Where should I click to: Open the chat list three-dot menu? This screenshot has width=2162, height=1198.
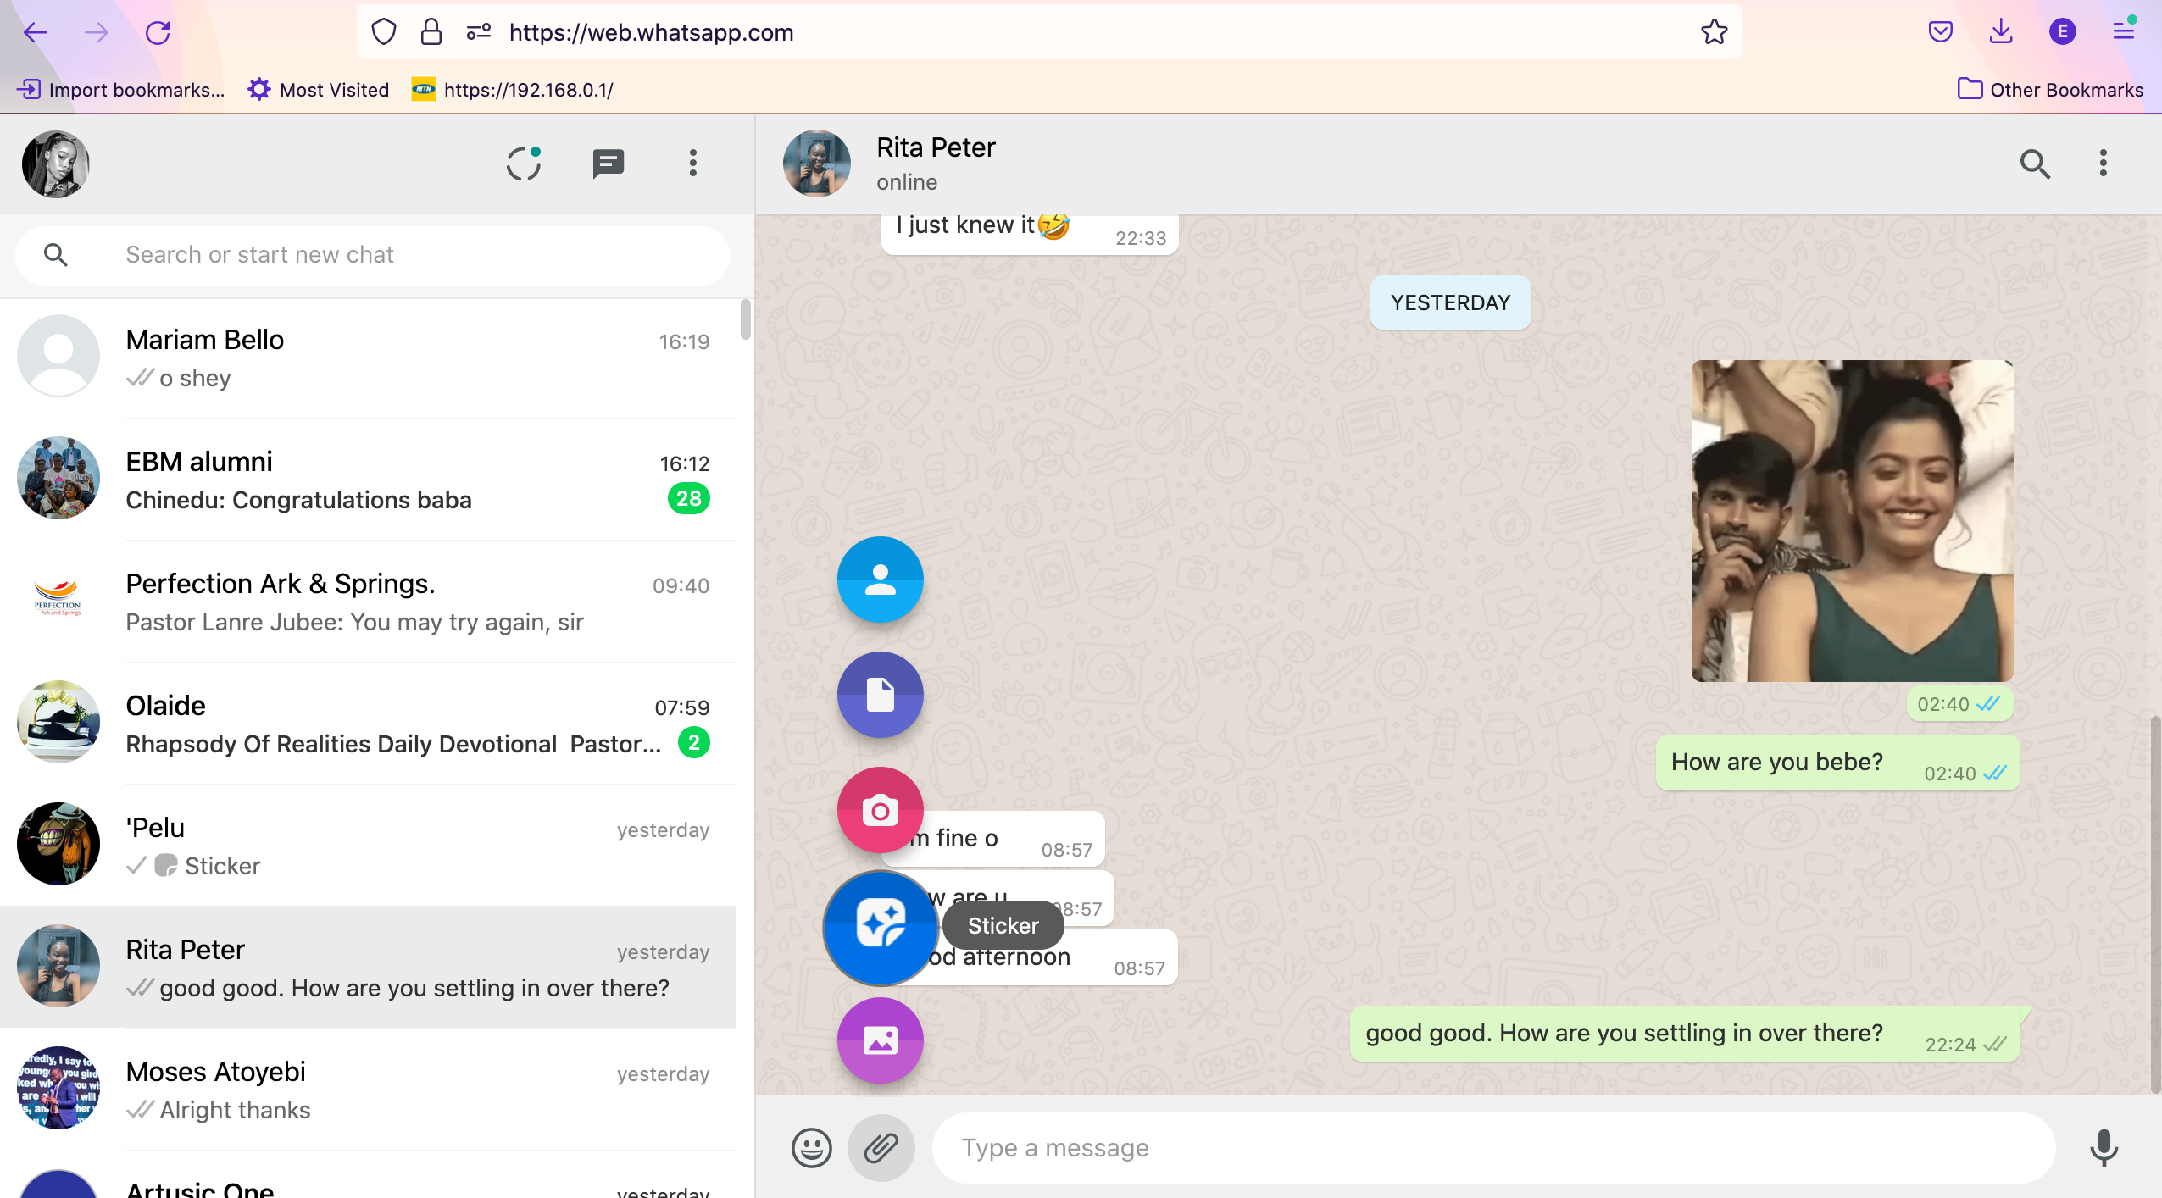(x=692, y=163)
